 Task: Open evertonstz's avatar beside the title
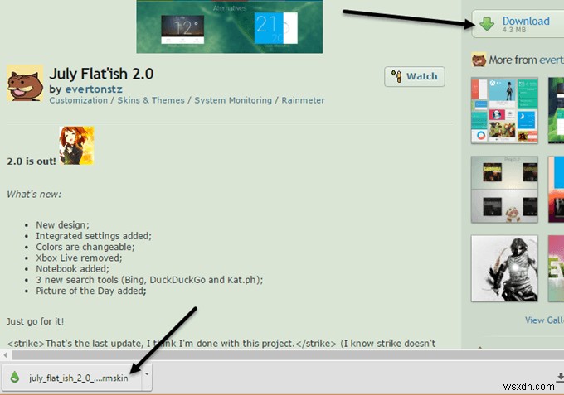point(25,83)
